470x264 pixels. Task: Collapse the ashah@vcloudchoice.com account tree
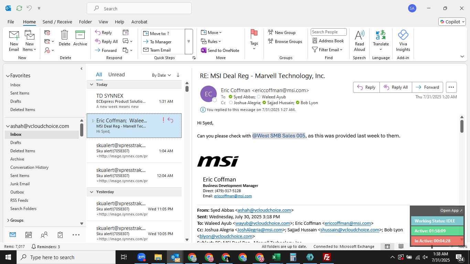[x=8, y=126]
